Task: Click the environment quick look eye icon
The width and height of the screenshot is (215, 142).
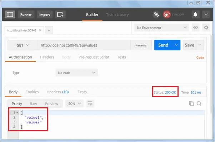Action: coord(195,28)
